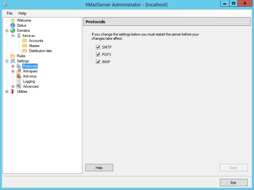The height and width of the screenshot is (190, 254).
Task: Close the hMailServer Administrator window
Action: (x=245, y=3)
